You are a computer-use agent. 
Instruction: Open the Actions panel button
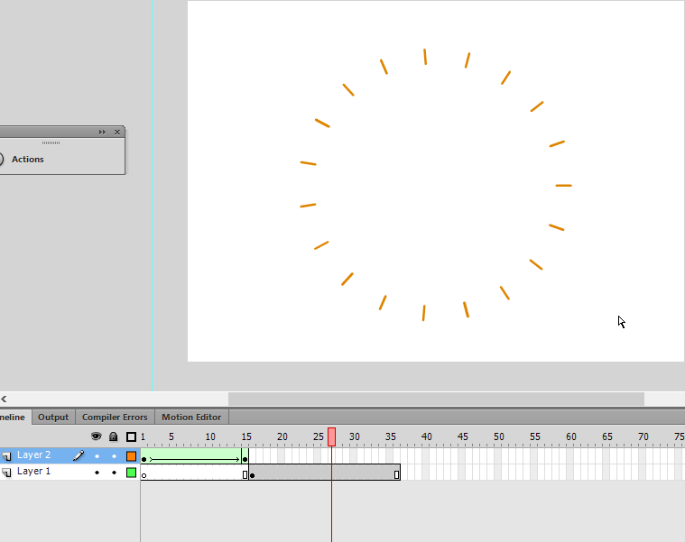tap(27, 160)
